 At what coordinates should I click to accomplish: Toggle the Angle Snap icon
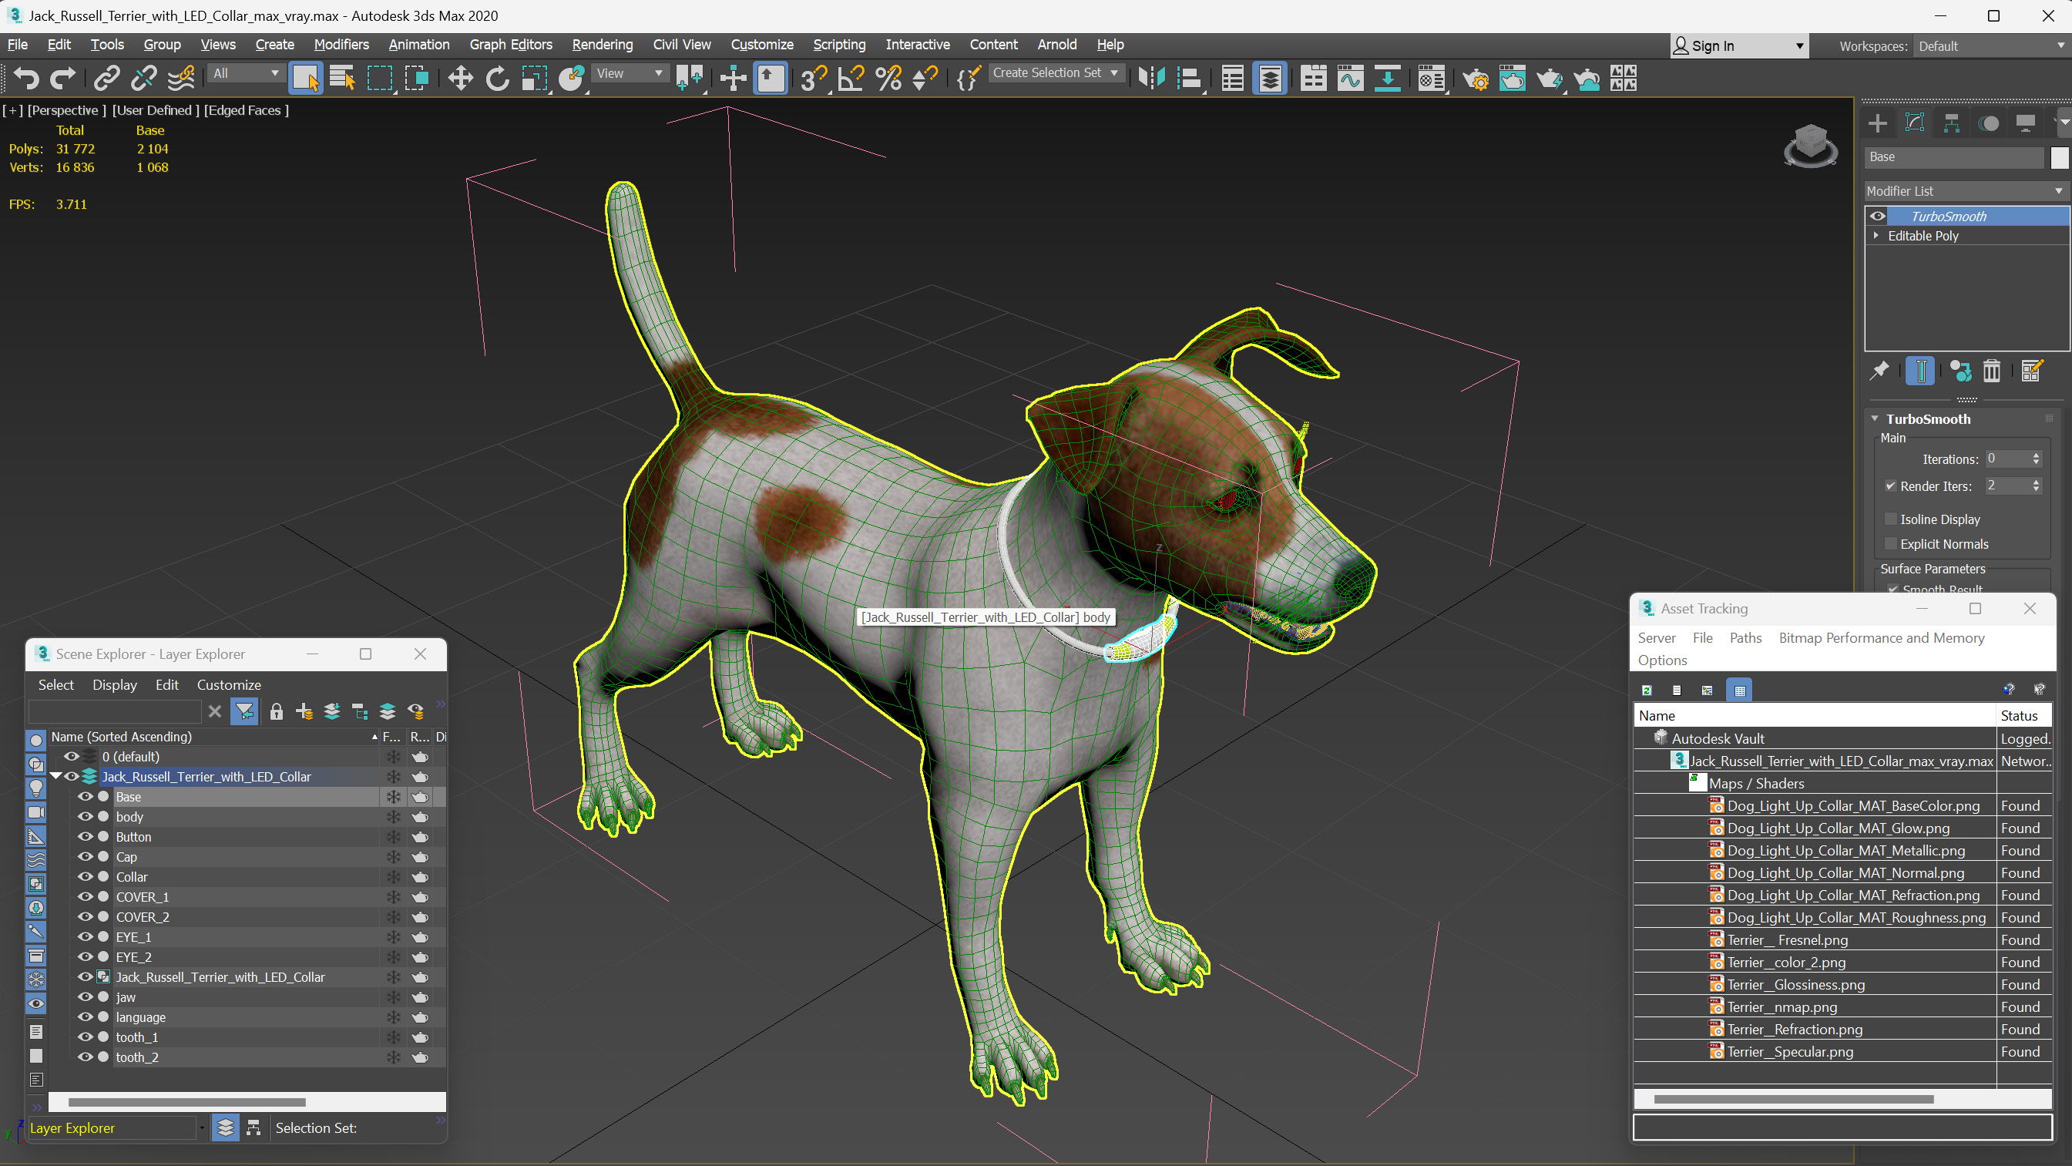(850, 78)
